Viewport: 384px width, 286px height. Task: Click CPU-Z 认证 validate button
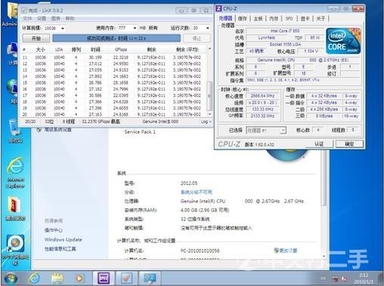click(319, 144)
